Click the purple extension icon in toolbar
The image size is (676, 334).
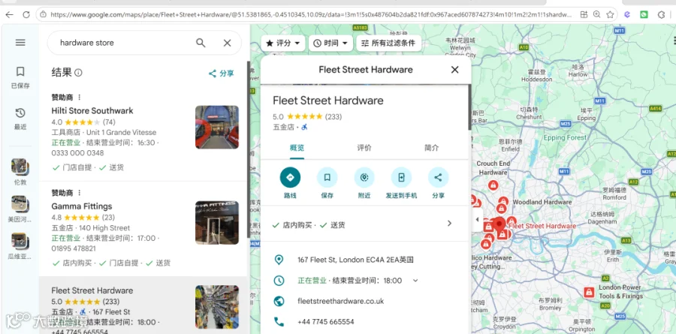click(x=627, y=15)
